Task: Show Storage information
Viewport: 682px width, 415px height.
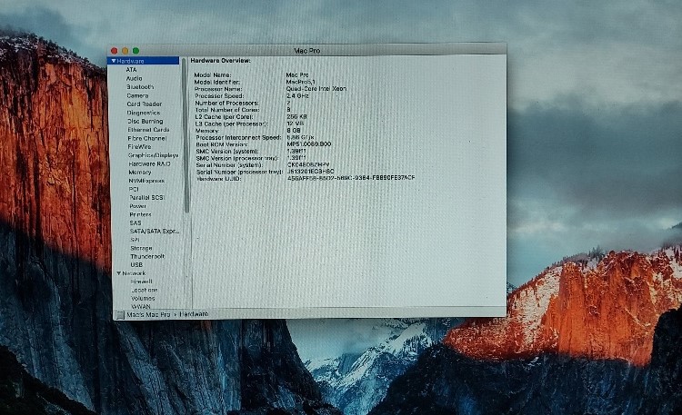Action: click(141, 248)
